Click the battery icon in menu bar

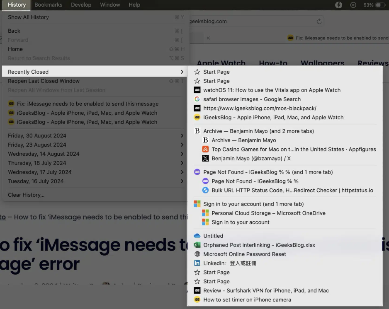(x=380, y=5)
